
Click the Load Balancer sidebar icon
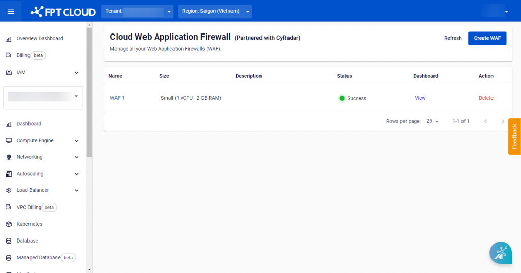(x=8, y=190)
